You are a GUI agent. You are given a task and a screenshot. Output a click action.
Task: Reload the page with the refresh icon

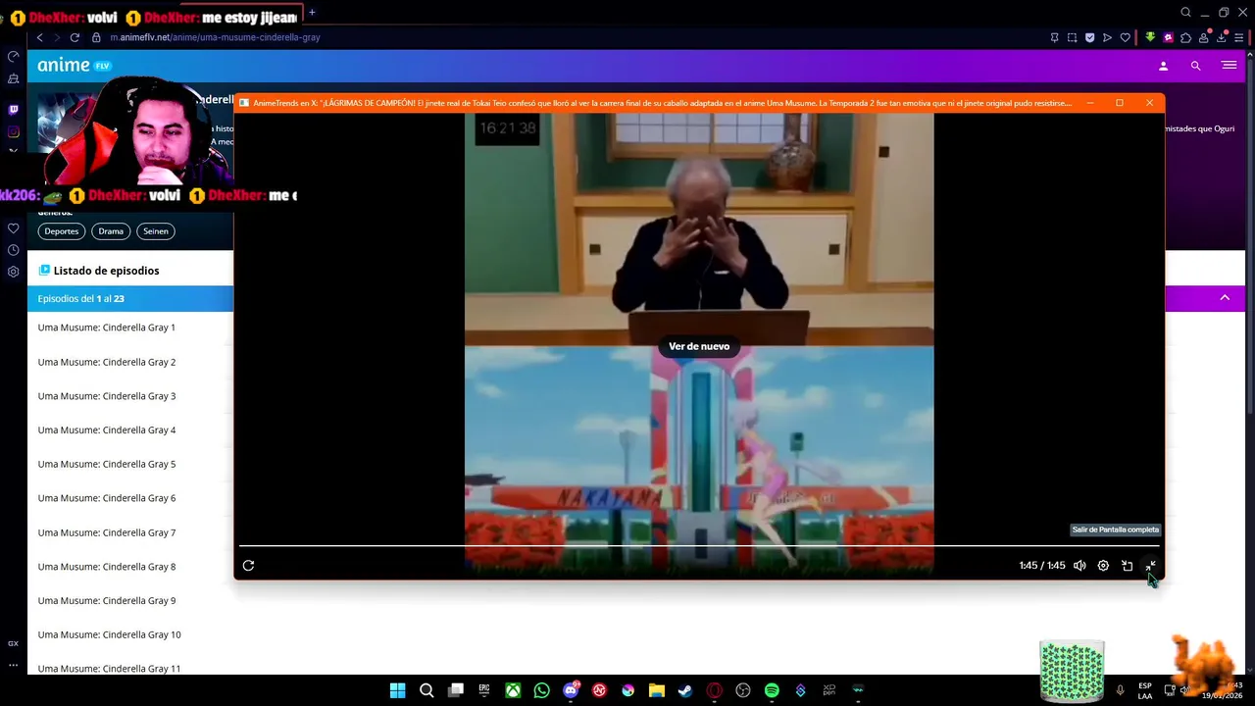pyautogui.click(x=75, y=37)
